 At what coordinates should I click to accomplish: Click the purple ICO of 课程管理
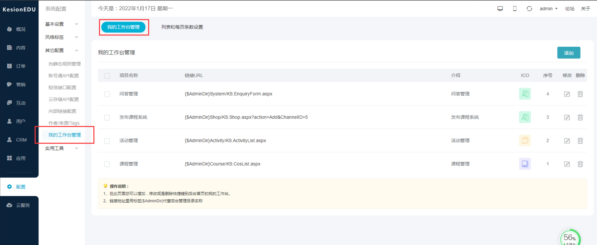click(525, 164)
